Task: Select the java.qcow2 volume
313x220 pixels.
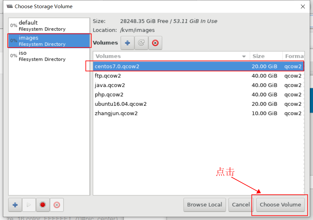Action: pos(198,85)
